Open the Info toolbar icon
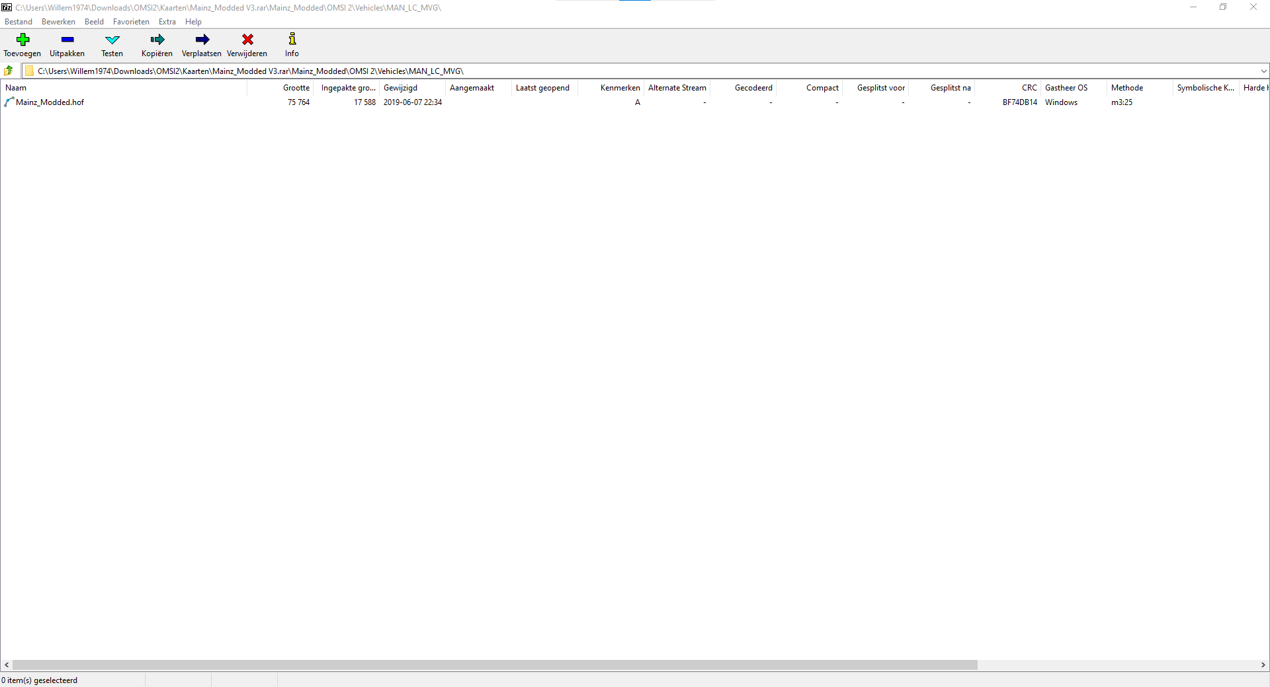Image resolution: width=1270 pixels, height=687 pixels. pyautogui.click(x=292, y=40)
